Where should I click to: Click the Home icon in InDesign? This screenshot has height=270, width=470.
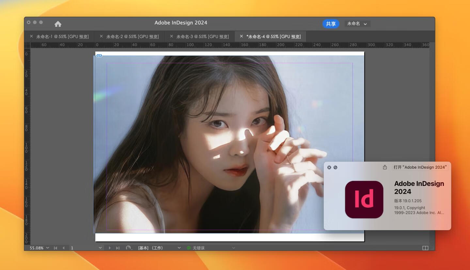58,24
